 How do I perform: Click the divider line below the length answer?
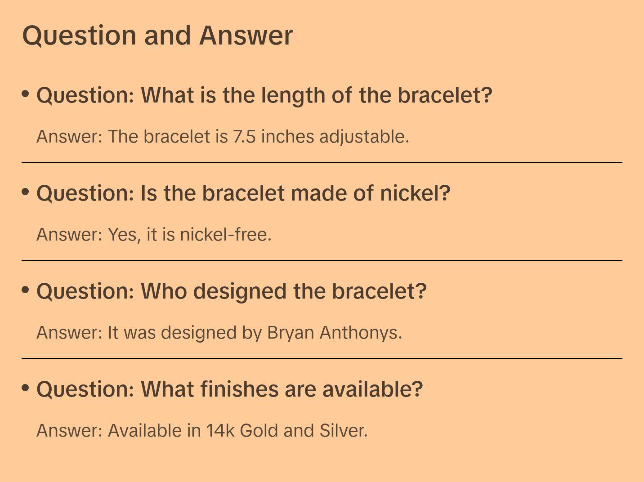coord(322,162)
